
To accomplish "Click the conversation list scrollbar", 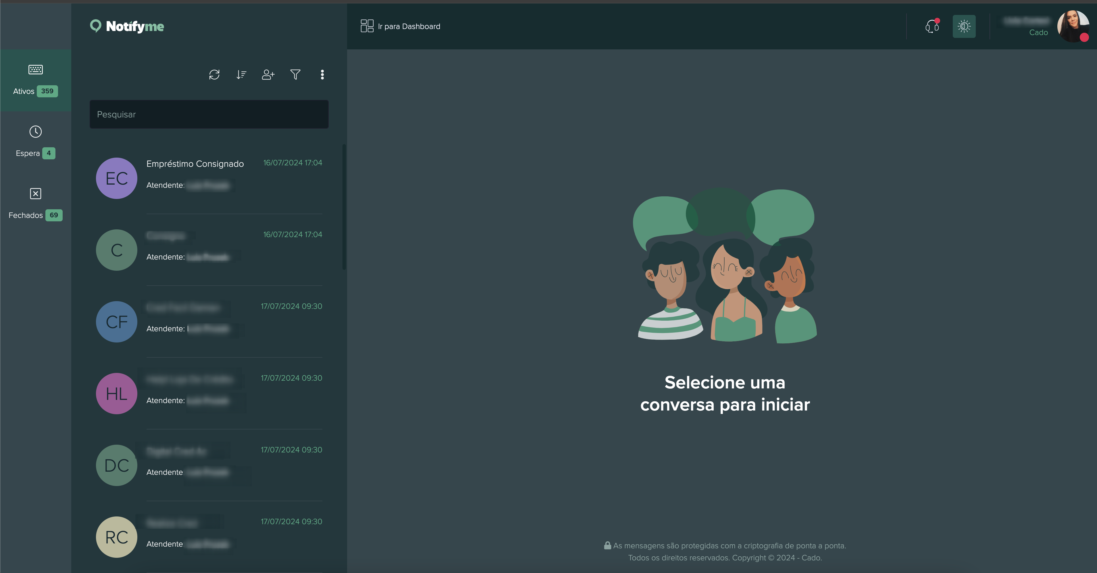I will tap(344, 207).
